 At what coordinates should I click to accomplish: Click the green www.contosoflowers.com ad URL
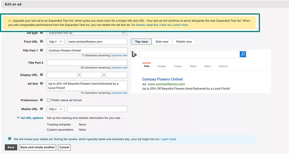pos(166,84)
